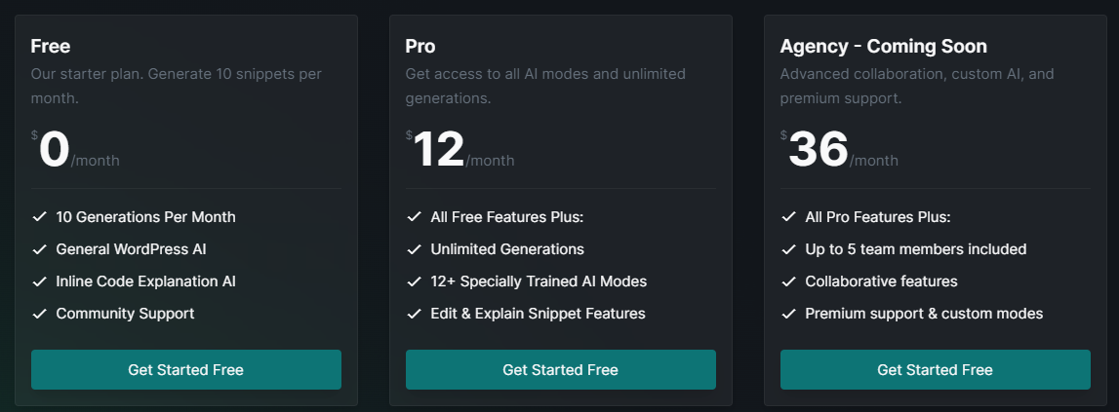
Task: Click checkmark beside Community Support
Action: pos(39,314)
